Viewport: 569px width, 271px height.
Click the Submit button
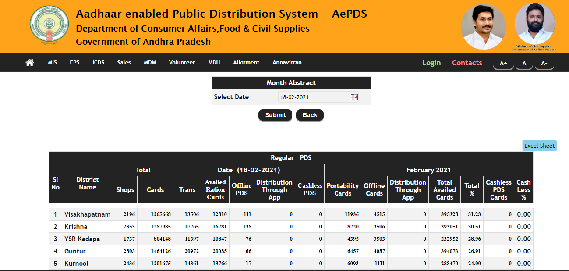pos(276,115)
